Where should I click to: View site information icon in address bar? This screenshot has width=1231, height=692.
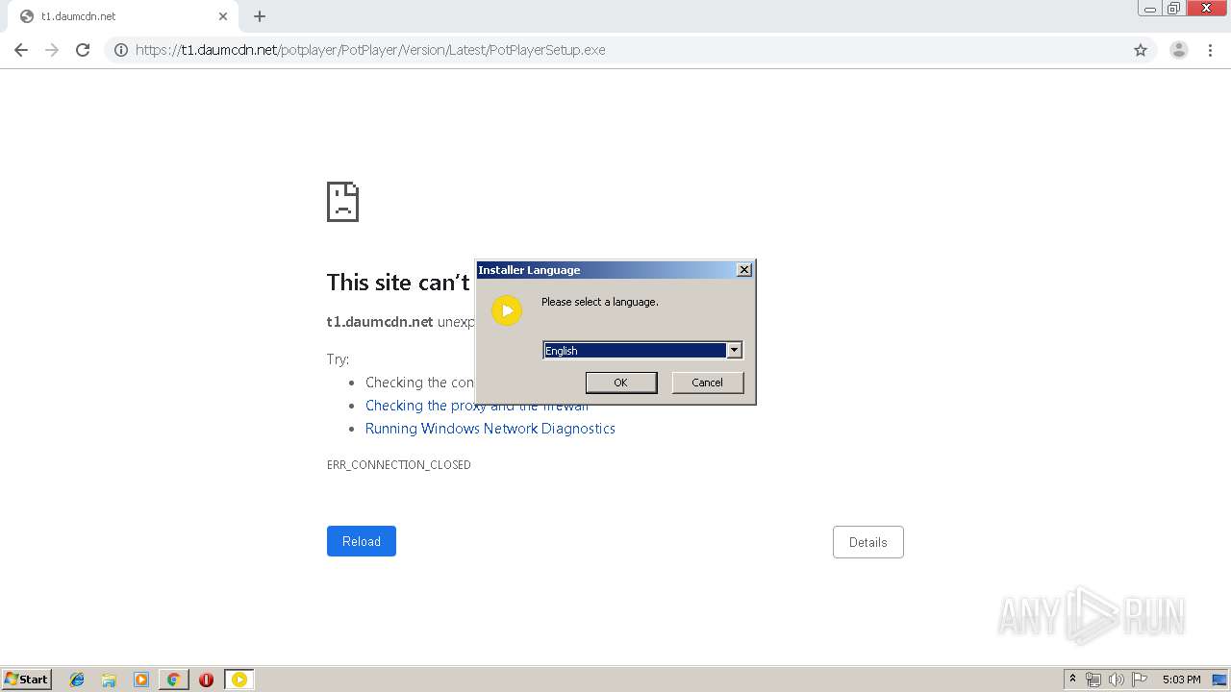(121, 50)
